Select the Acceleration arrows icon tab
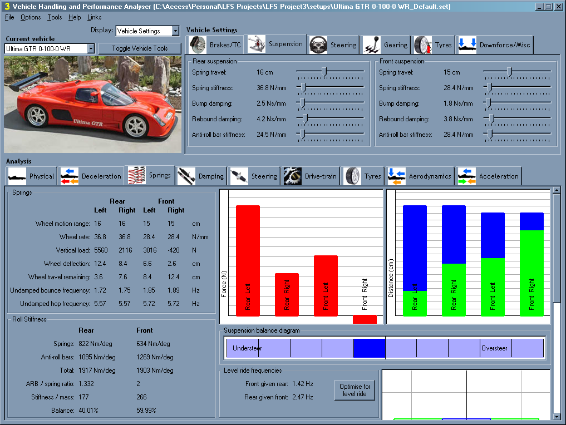The width and height of the screenshot is (566, 425). [x=467, y=176]
